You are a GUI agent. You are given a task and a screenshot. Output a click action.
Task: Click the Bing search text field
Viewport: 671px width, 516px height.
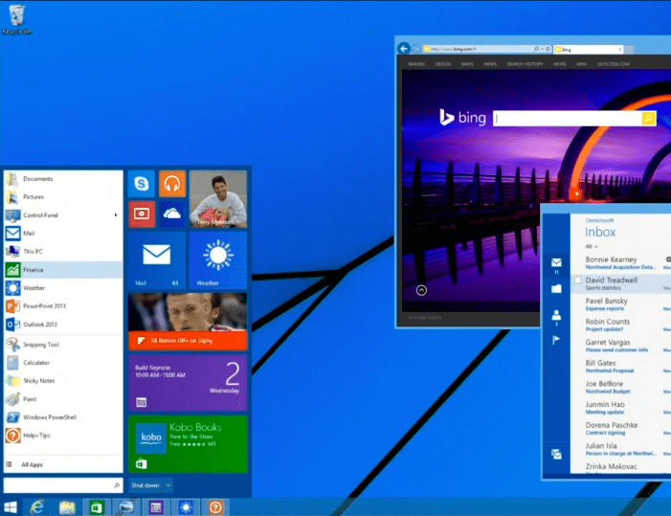(x=568, y=118)
